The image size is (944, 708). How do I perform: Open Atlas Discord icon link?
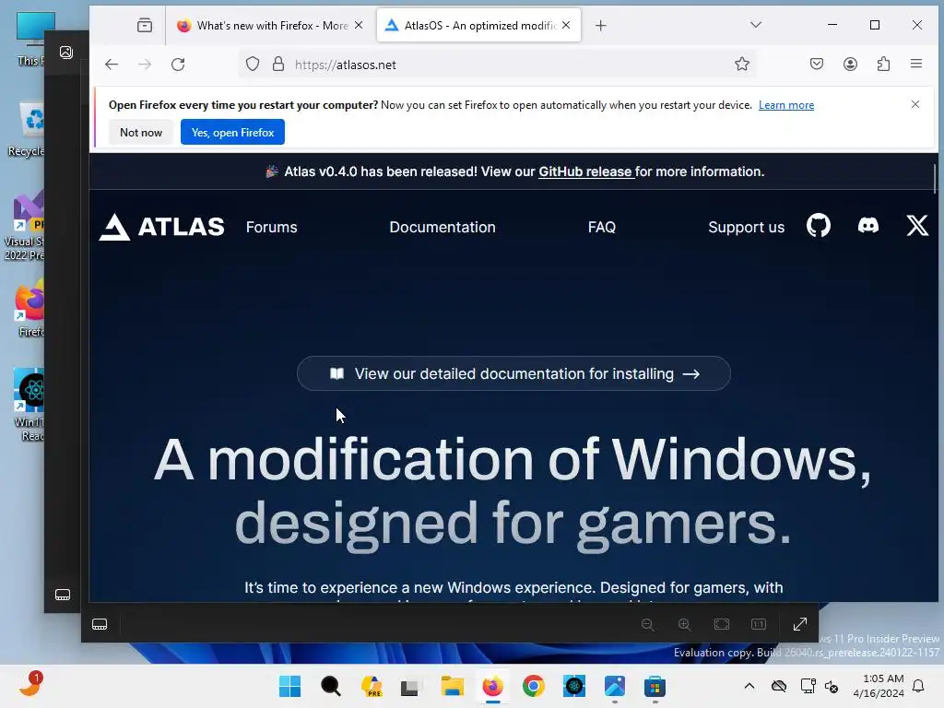867,226
